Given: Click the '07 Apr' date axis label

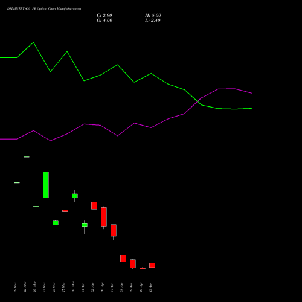Looking at the screenshot, I should (112, 288).
